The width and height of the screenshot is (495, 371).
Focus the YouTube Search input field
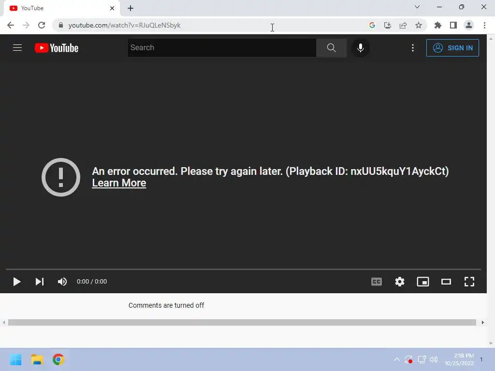[x=221, y=48]
